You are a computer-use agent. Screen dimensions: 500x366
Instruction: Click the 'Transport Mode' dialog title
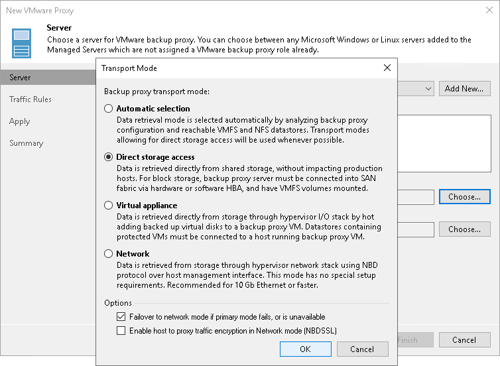pyautogui.click(x=129, y=68)
